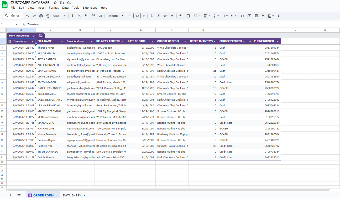Screen dimensions: 340x198
Task: Click the insert link icon
Action: [x=243, y=16]
